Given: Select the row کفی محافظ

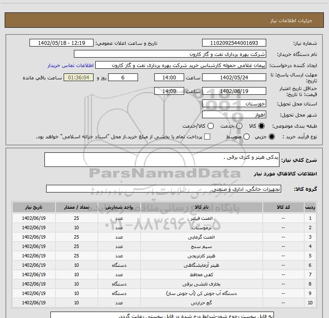Looking at the screenshot, I should coord(164,274).
